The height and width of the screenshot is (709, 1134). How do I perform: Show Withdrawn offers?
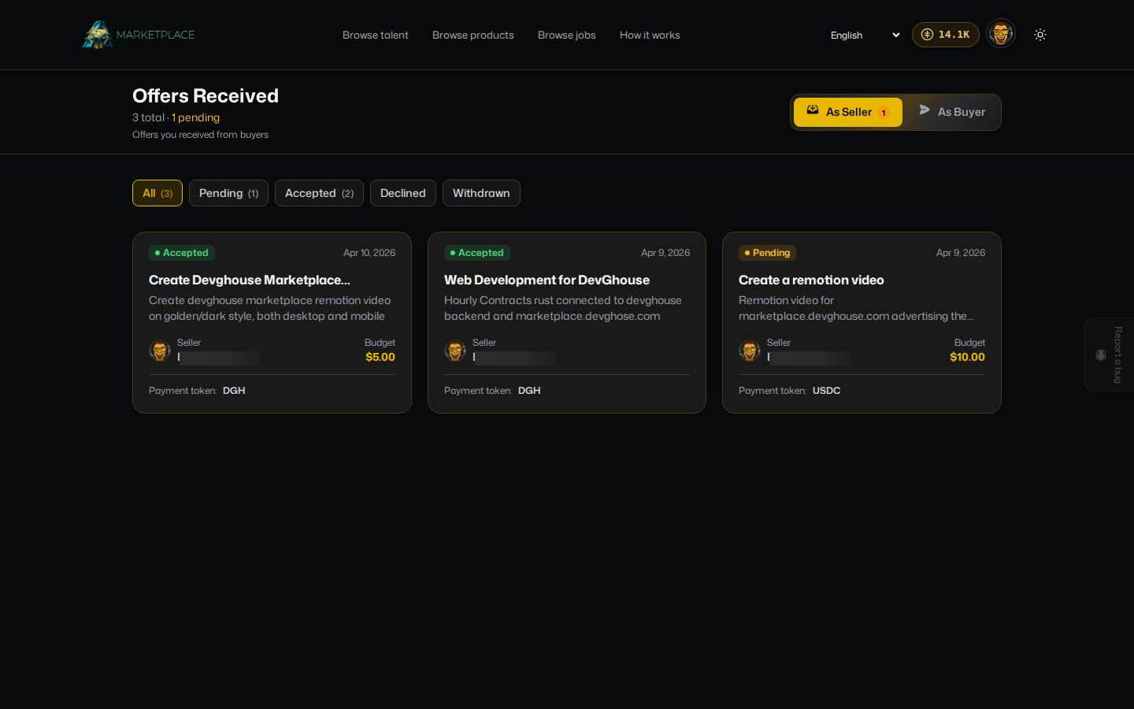[x=481, y=193]
